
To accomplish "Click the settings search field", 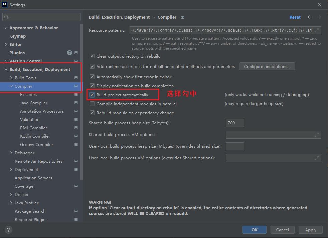I will click(x=41, y=17).
